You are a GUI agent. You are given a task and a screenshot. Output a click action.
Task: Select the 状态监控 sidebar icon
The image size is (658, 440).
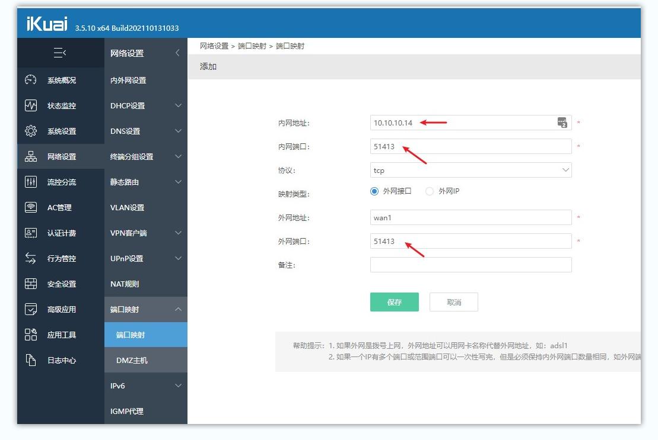point(31,105)
